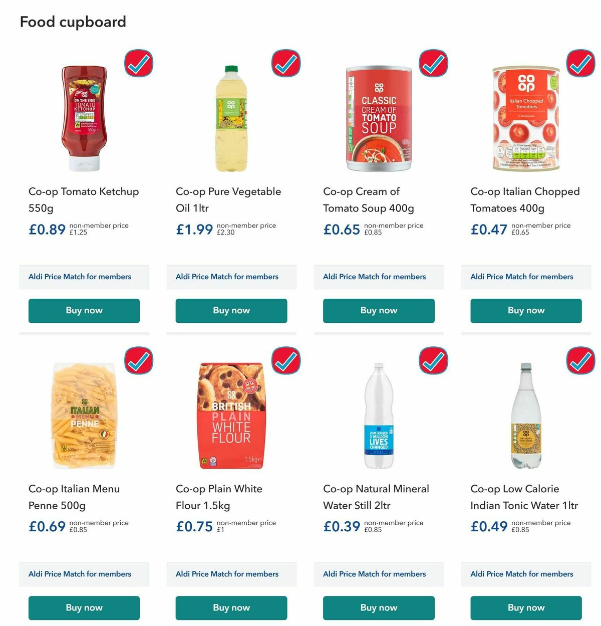
Task: Toggle the selection tick on Tomato Ketchup 550g
Action: coord(138,63)
